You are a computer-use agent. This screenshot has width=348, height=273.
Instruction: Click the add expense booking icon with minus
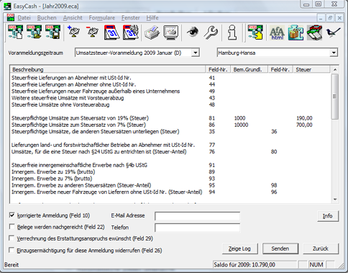point(93,32)
